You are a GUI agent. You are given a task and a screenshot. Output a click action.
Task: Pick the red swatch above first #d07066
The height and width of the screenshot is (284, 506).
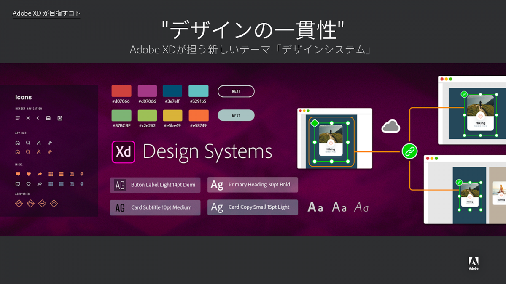coord(121,91)
